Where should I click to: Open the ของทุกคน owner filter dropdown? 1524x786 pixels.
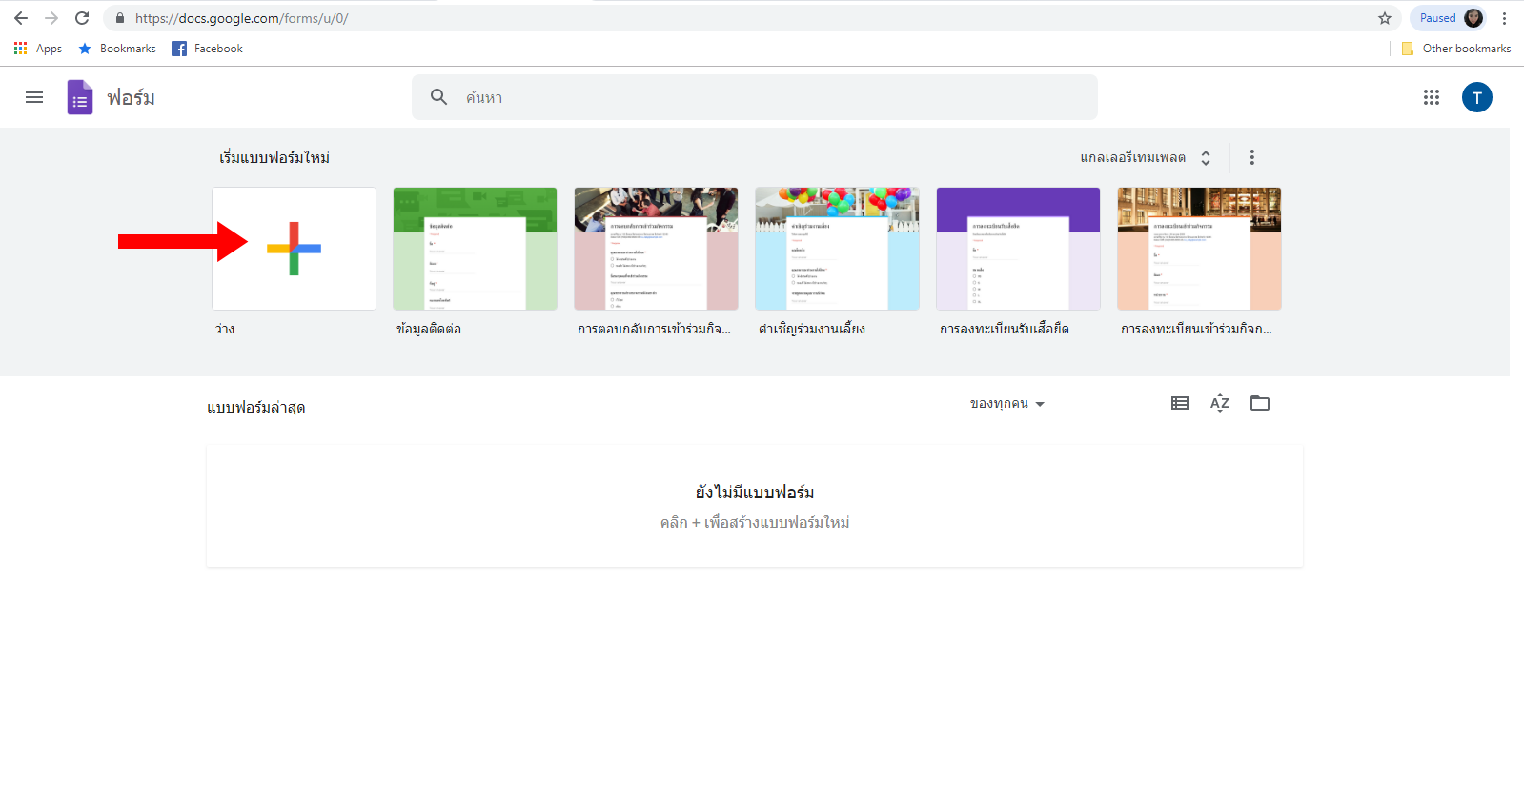point(1007,404)
